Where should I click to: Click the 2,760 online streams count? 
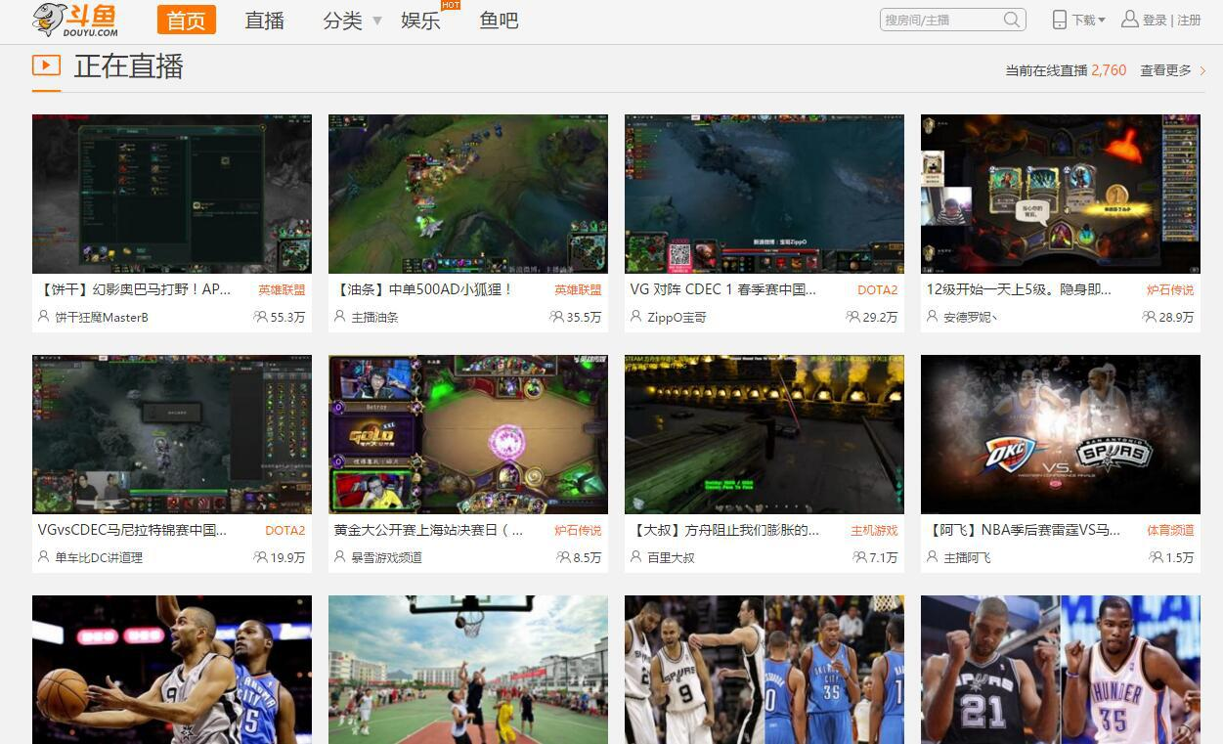(x=1109, y=70)
